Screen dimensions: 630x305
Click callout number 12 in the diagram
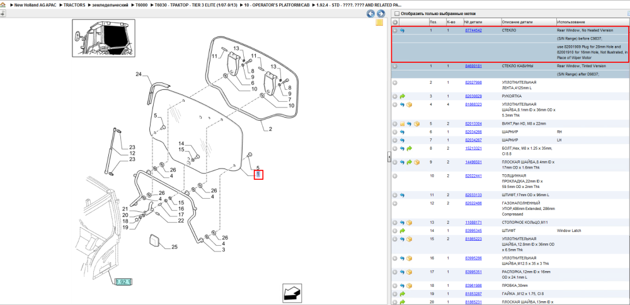(132, 153)
